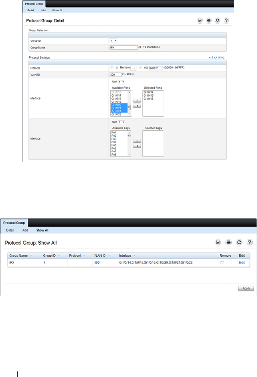The width and height of the screenshot is (257, 377).
Task: Open the Group ID dropdown
Action: pyautogui.click(x=113, y=41)
